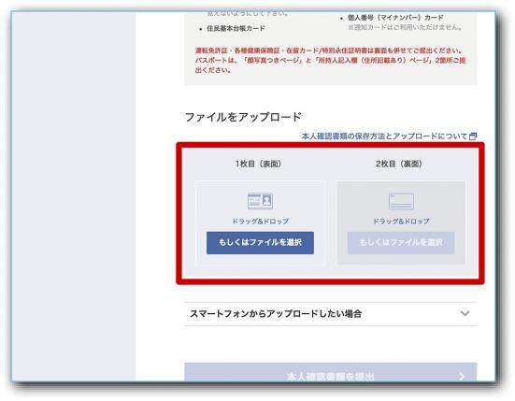The image size is (515, 401).
Task: Submit with the 本人確認書類を提出 button
Action: click(x=331, y=372)
